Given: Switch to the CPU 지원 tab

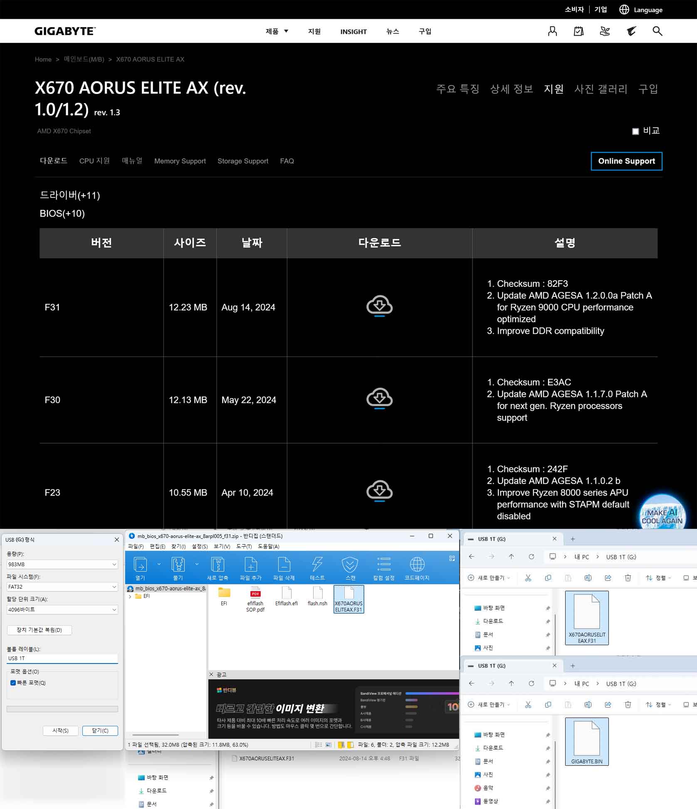Looking at the screenshot, I should coord(94,161).
